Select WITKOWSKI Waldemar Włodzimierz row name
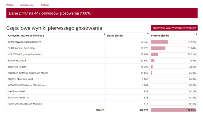 27,85
